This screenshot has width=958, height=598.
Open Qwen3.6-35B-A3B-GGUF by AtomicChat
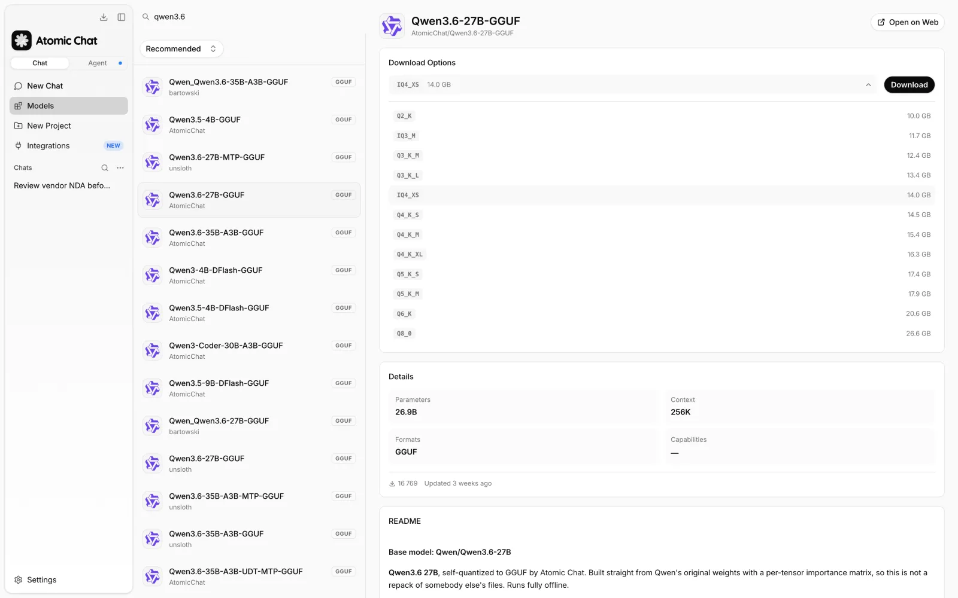[249, 237]
